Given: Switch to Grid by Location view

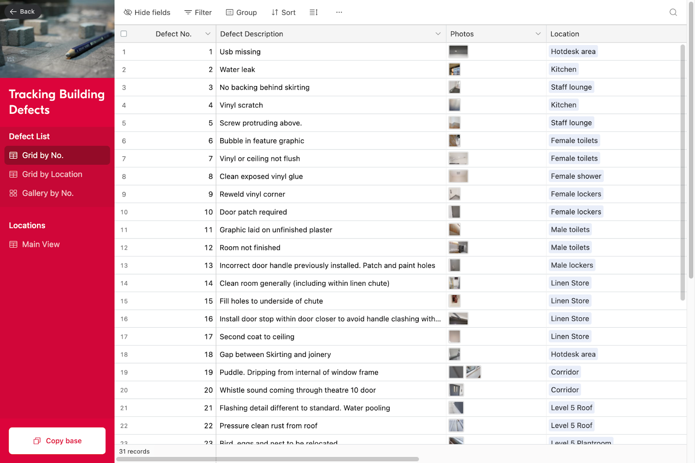Looking at the screenshot, I should [x=52, y=174].
